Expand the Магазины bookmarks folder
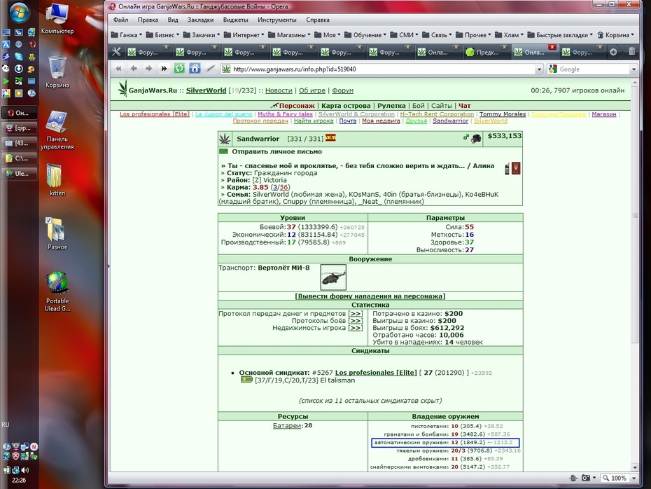 pyautogui.click(x=289, y=35)
